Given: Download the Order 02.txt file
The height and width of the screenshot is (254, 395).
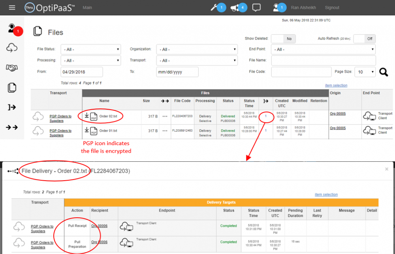Looking at the screenshot, I should [x=87, y=116].
